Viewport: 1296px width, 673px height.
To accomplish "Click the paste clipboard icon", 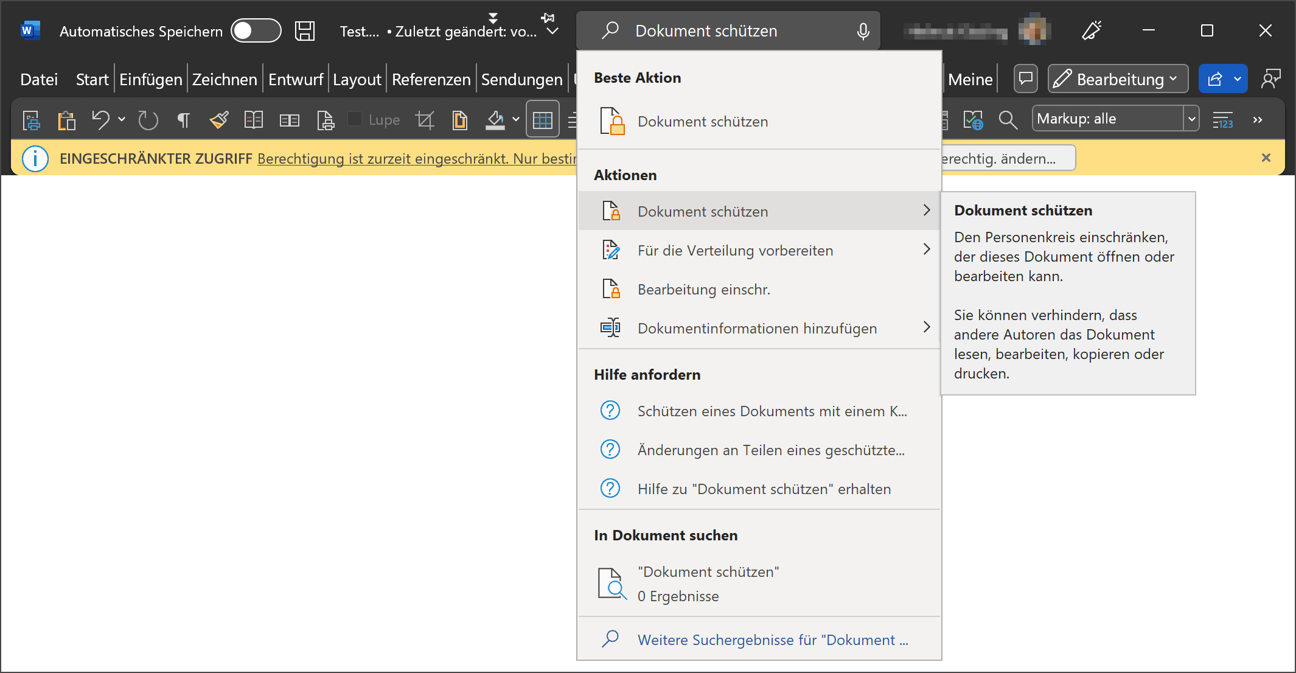I will tap(66, 120).
